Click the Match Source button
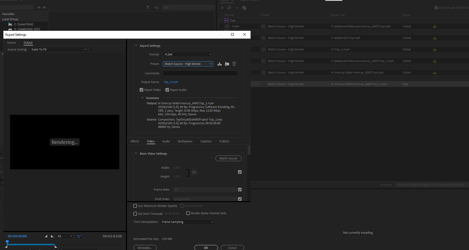 click(228, 158)
